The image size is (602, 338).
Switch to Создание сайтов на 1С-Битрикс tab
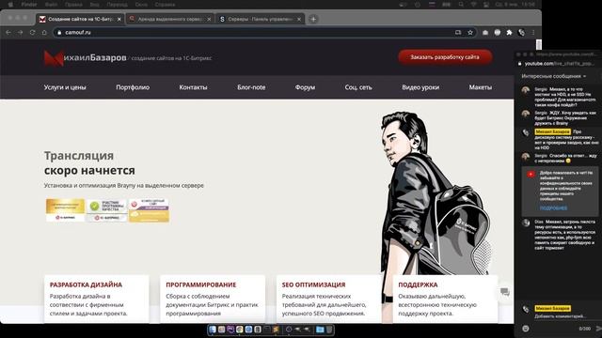coord(80,19)
